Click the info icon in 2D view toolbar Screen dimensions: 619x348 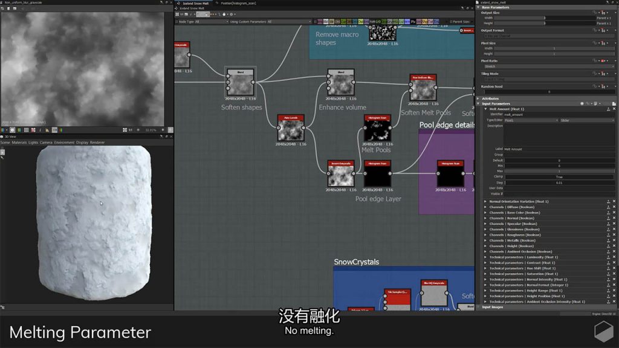point(40,130)
